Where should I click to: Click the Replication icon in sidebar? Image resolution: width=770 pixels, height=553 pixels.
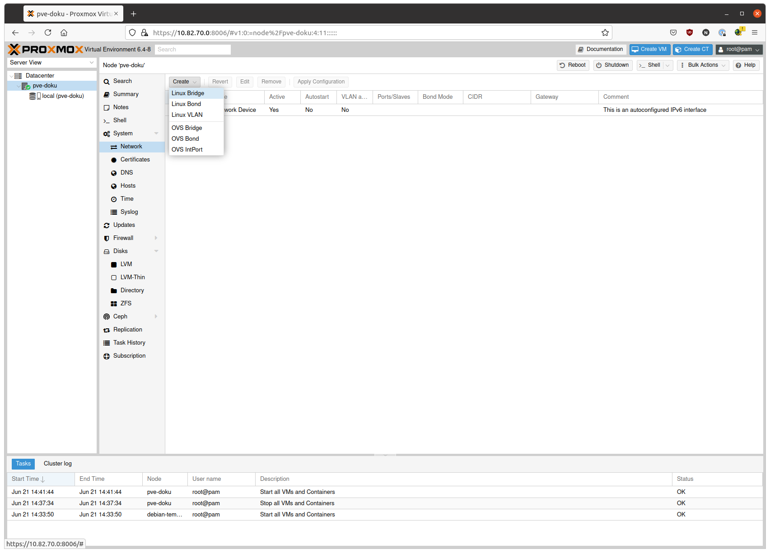click(x=107, y=330)
